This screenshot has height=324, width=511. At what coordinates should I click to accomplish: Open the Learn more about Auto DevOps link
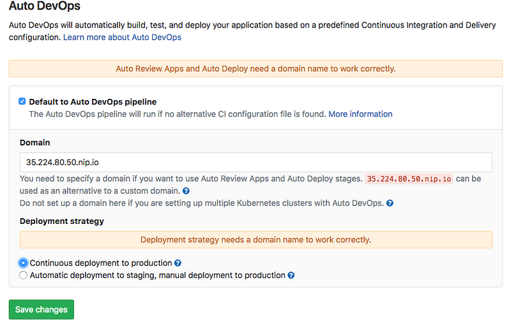tap(122, 38)
